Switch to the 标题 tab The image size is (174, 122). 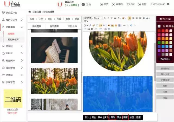click(x=32, y=19)
